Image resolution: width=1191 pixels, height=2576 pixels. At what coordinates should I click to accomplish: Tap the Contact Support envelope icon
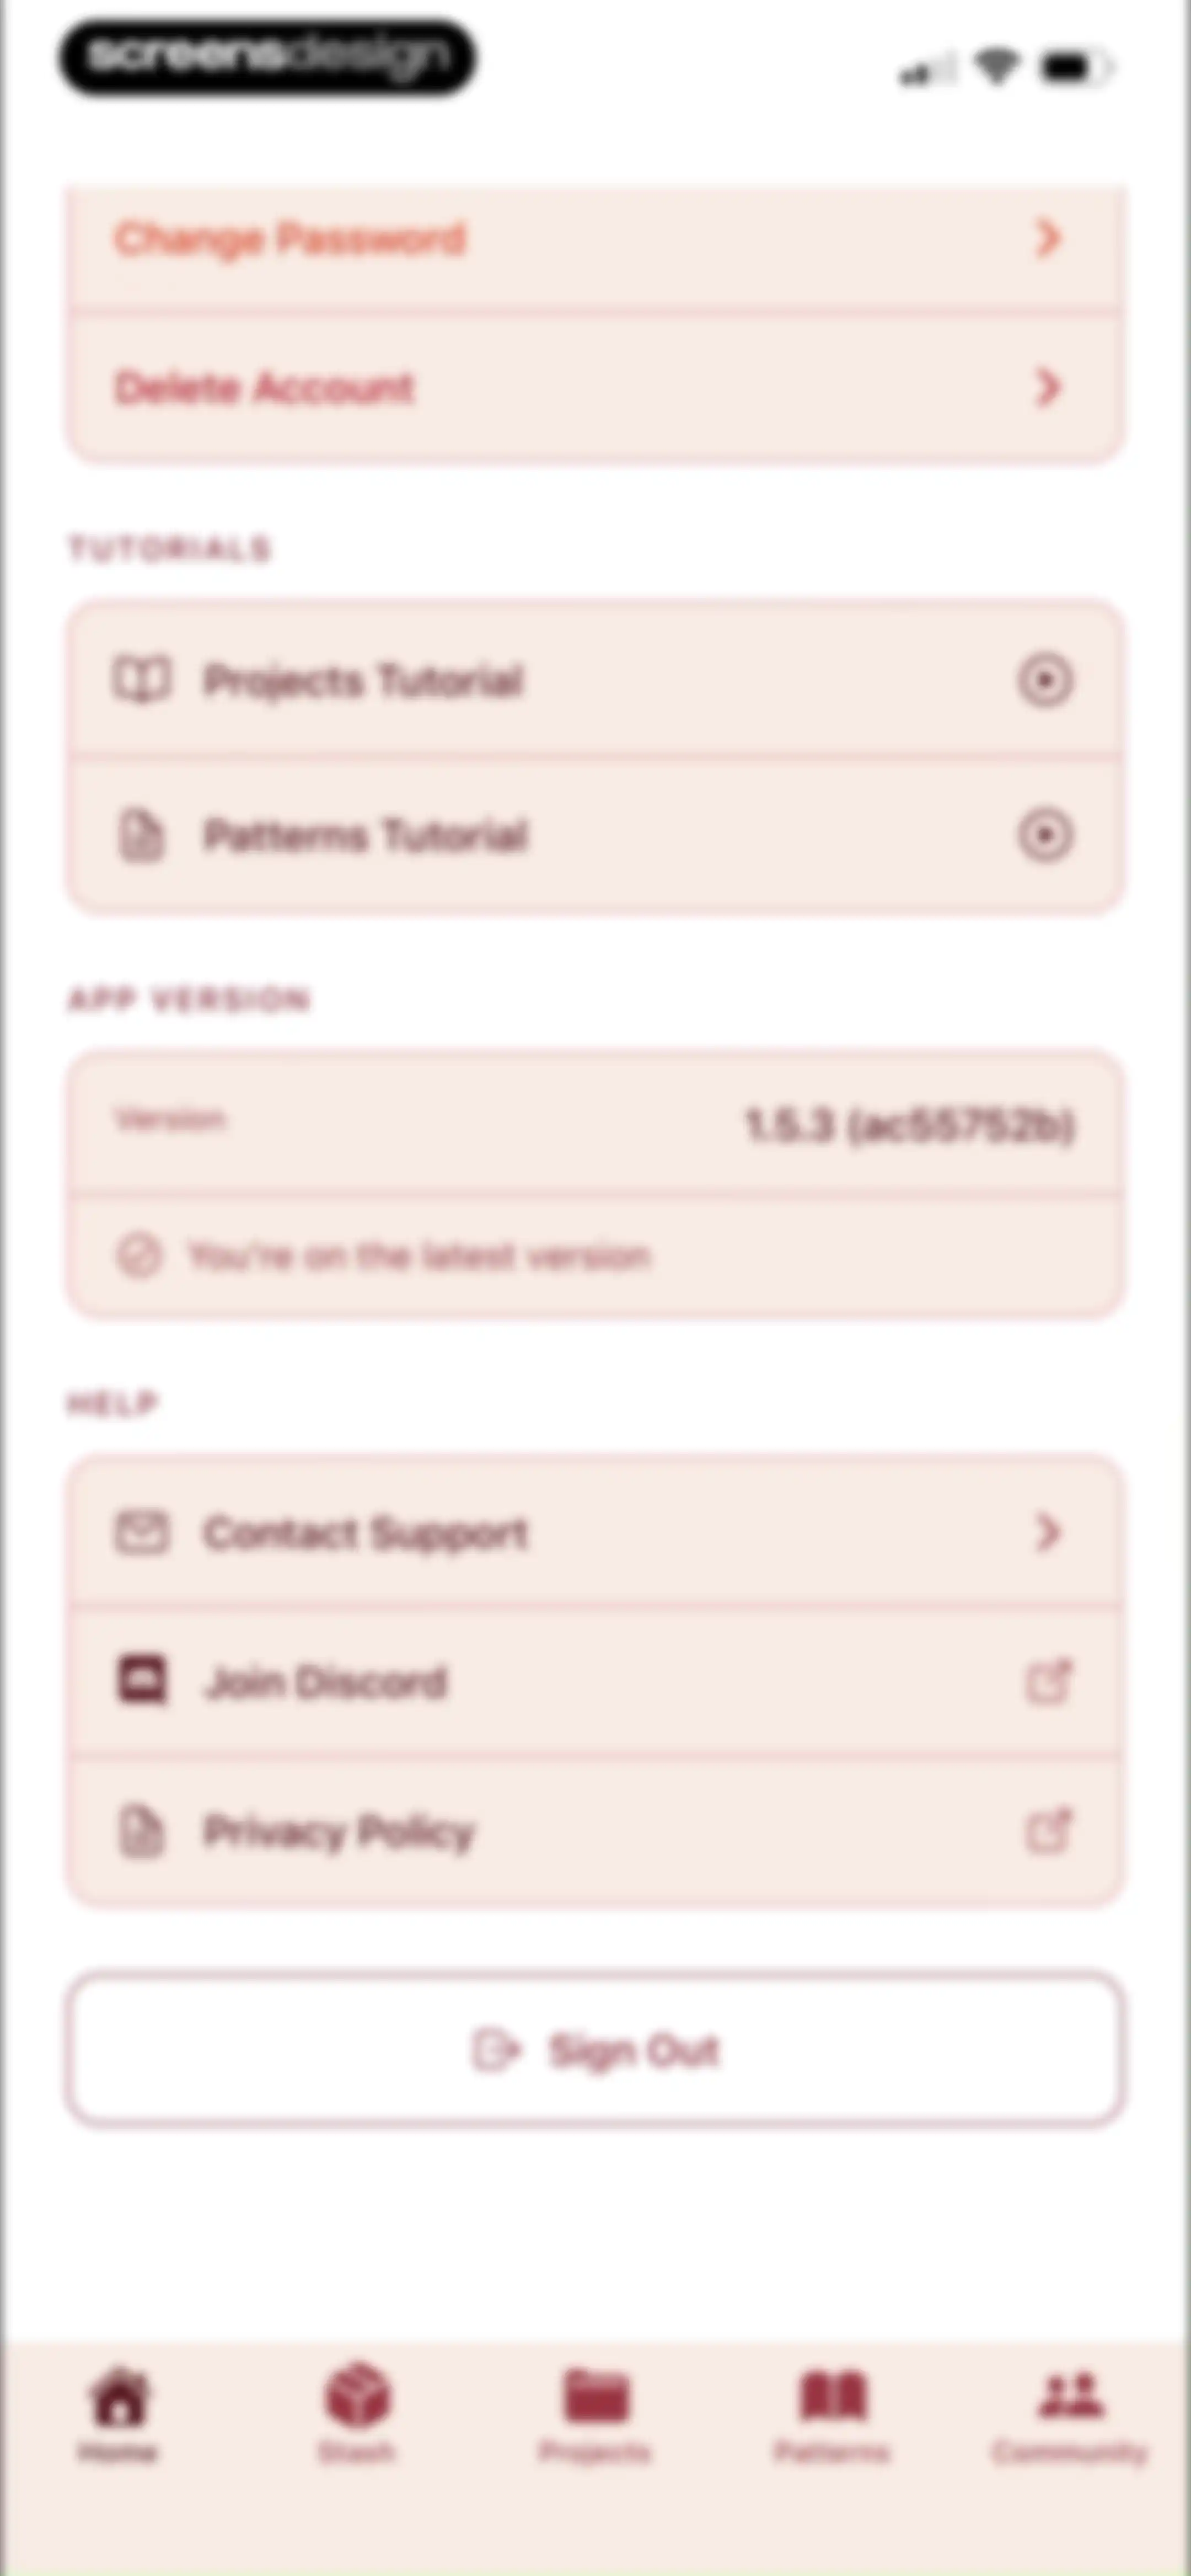coord(141,1532)
